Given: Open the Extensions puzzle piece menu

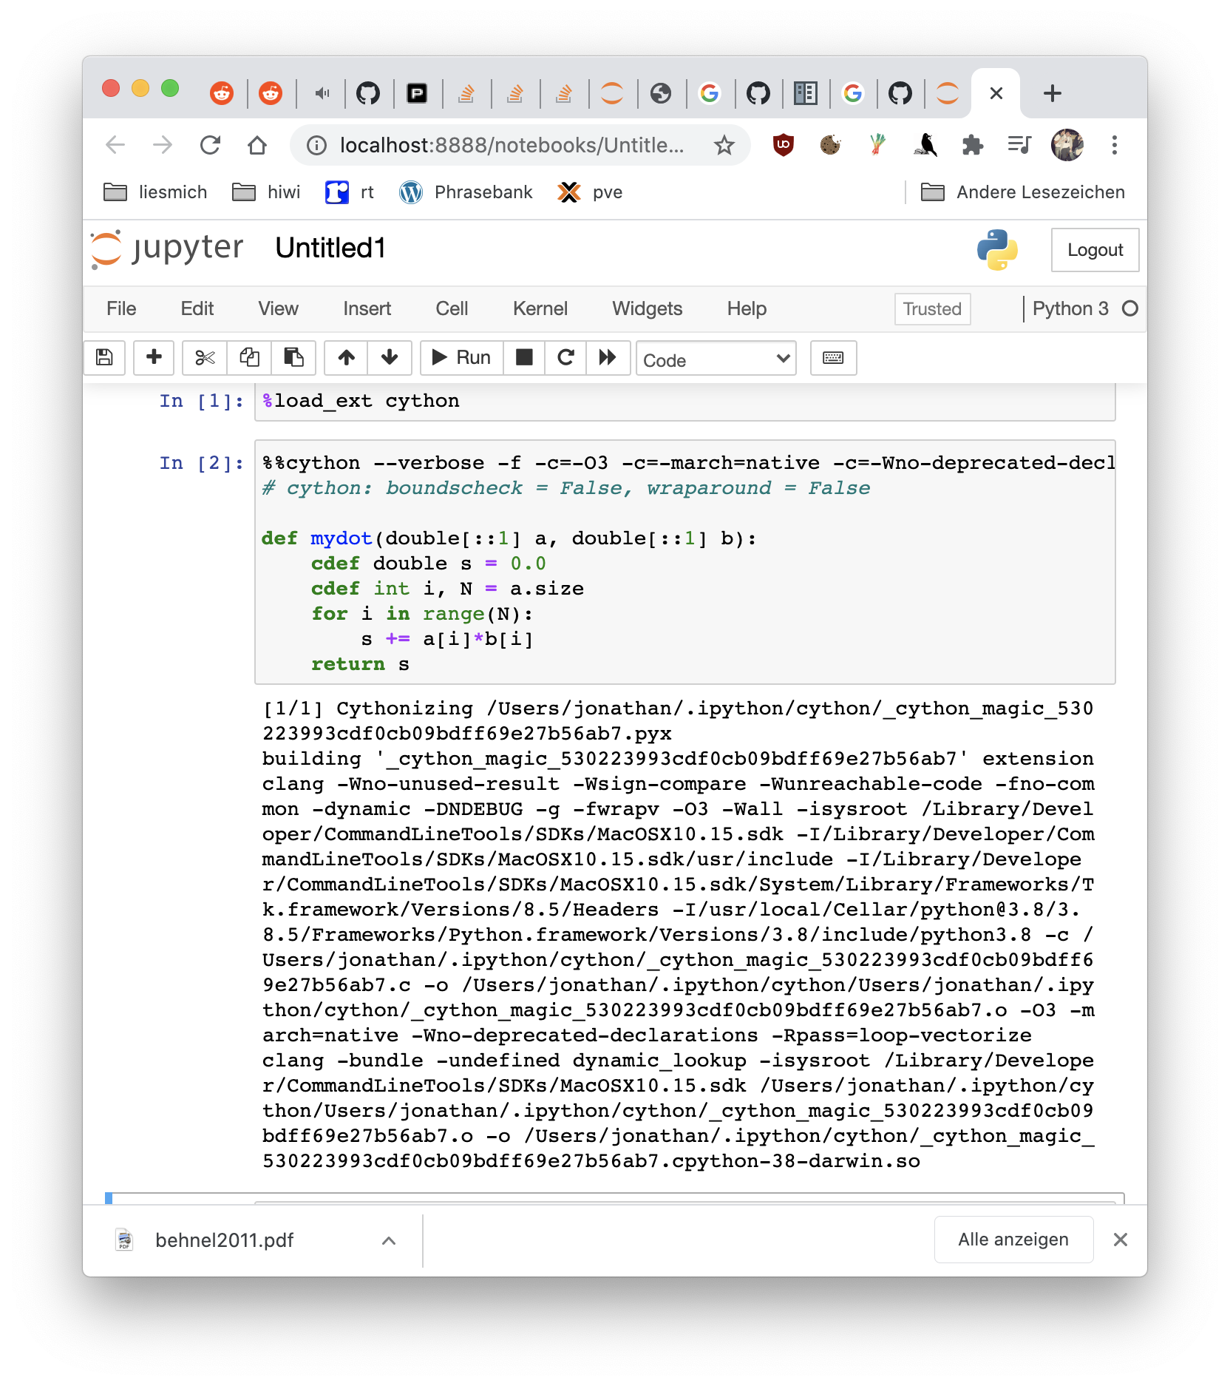Looking at the screenshot, I should tap(973, 145).
